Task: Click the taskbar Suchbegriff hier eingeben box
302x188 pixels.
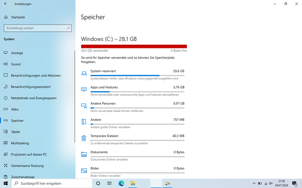Action: (x=52, y=183)
